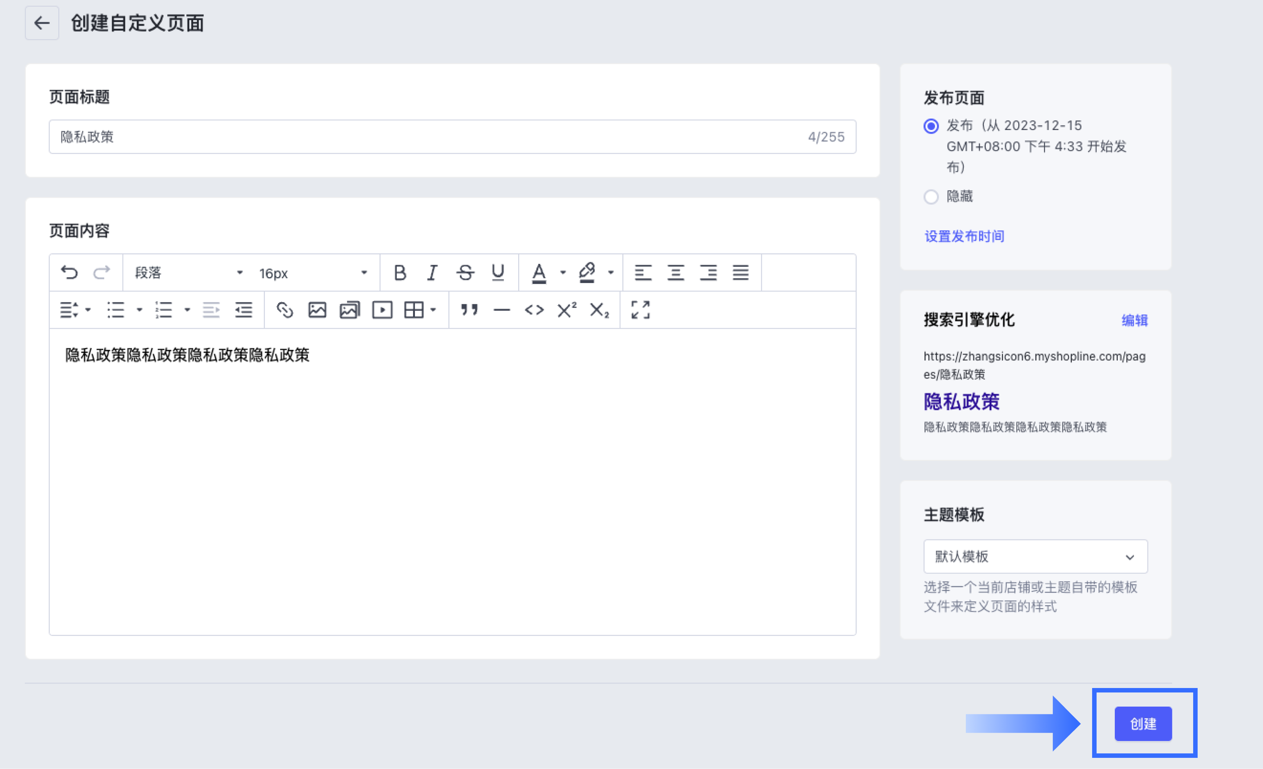The height and width of the screenshot is (769, 1263).
Task: Insert a hyperlink via link icon
Action: click(x=285, y=310)
